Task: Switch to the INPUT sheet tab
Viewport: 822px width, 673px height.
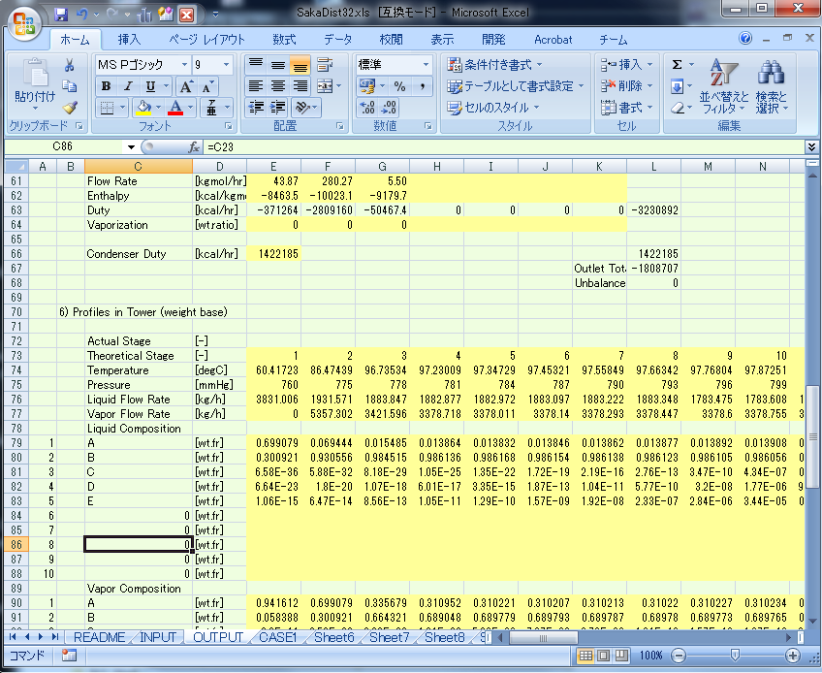Action: pyautogui.click(x=158, y=637)
